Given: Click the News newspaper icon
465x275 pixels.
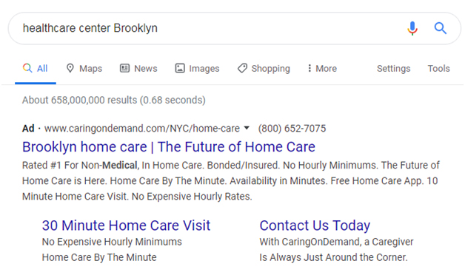Looking at the screenshot, I should 124,68.
